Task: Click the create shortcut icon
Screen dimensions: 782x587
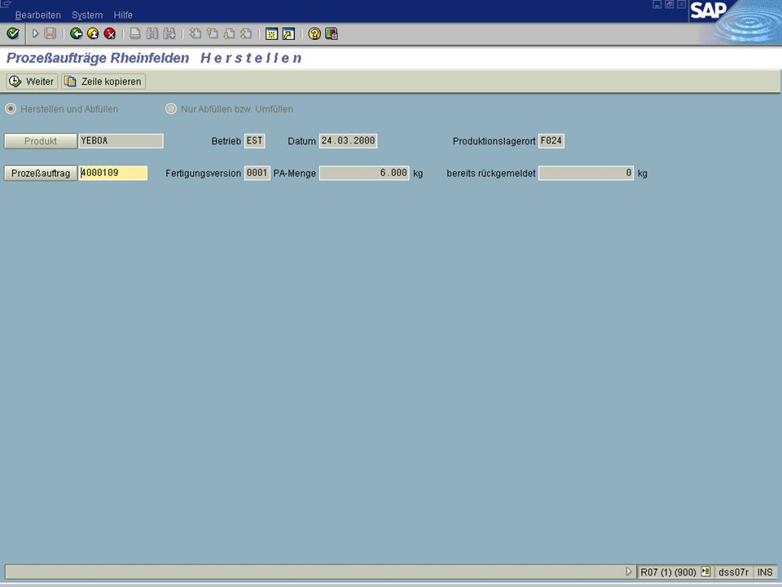Action: 288,33
